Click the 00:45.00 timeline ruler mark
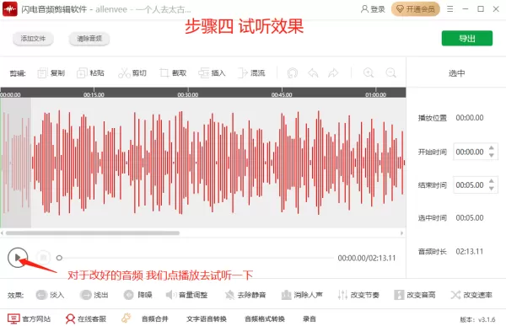 click(x=282, y=95)
